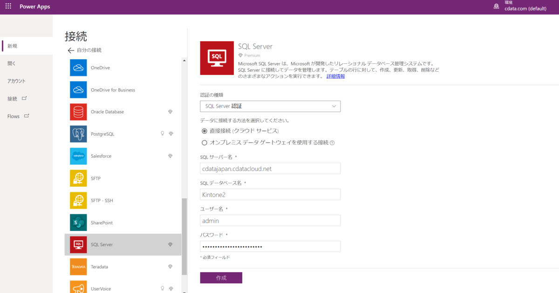This screenshot has height=293, width=559.
Task: Click the SharePoint connector icon
Action: pos(78,223)
